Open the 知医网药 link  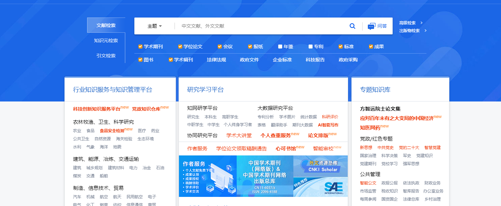pyautogui.click(x=370, y=128)
